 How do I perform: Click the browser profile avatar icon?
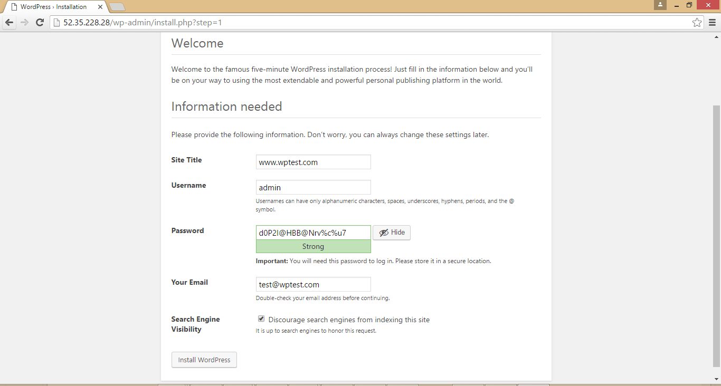pyautogui.click(x=660, y=5)
